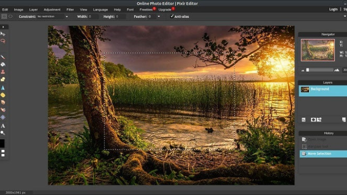Click Navigator zoom in large mountain icon

coord(337,70)
